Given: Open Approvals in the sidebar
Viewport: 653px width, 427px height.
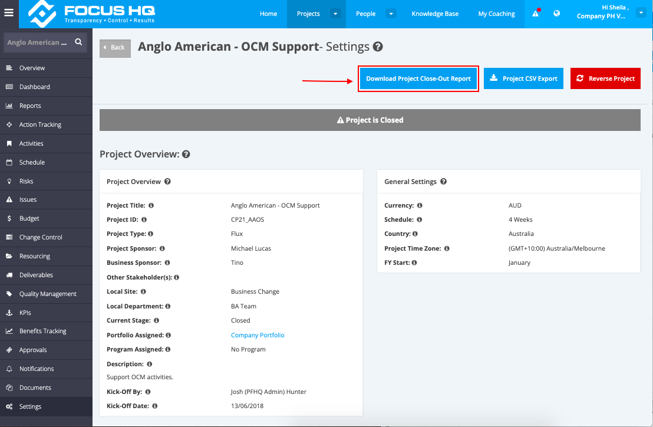Looking at the screenshot, I should click(x=46, y=350).
